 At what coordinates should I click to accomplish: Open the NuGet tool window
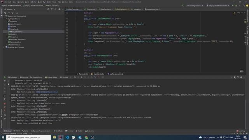click(x=79, y=131)
